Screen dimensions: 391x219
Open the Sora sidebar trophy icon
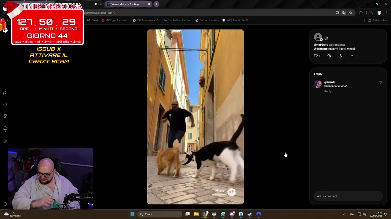pos(5,116)
